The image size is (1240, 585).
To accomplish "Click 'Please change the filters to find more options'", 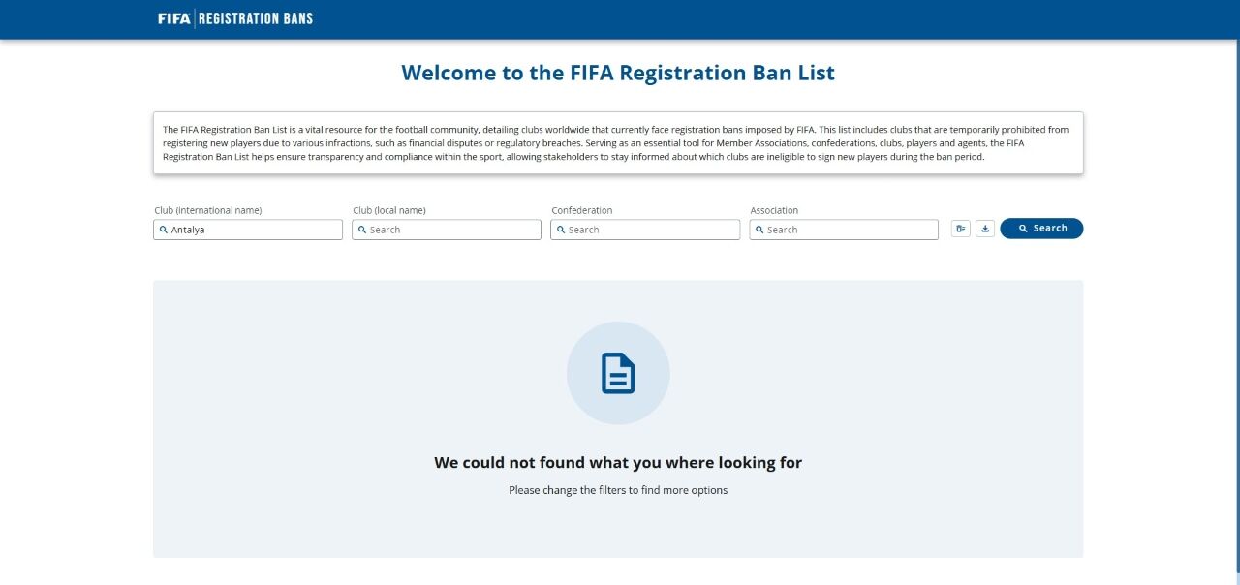I will point(618,490).
